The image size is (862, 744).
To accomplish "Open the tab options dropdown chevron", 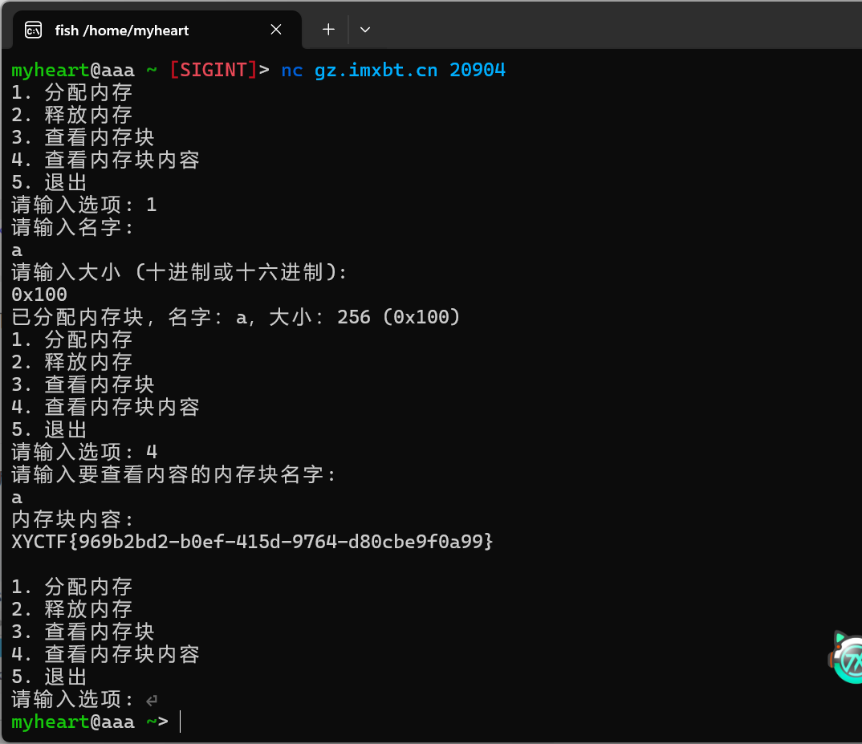I will point(365,30).
